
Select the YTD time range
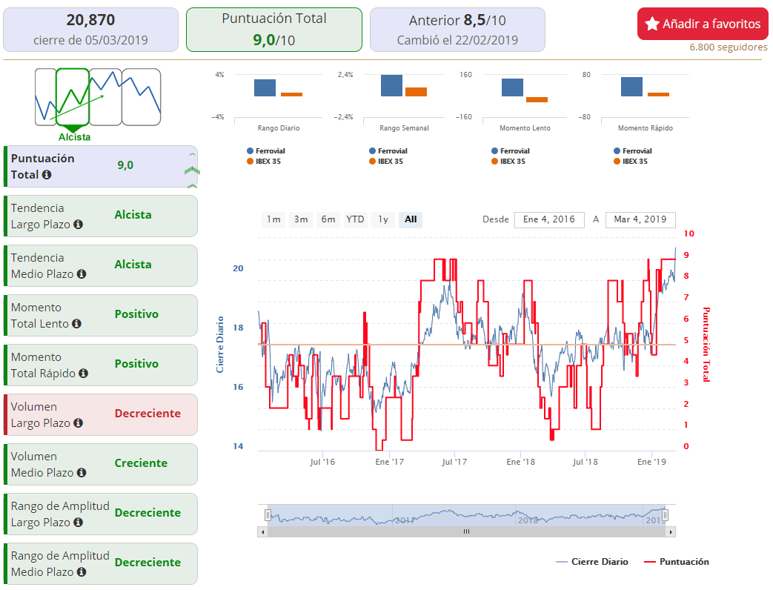click(356, 219)
